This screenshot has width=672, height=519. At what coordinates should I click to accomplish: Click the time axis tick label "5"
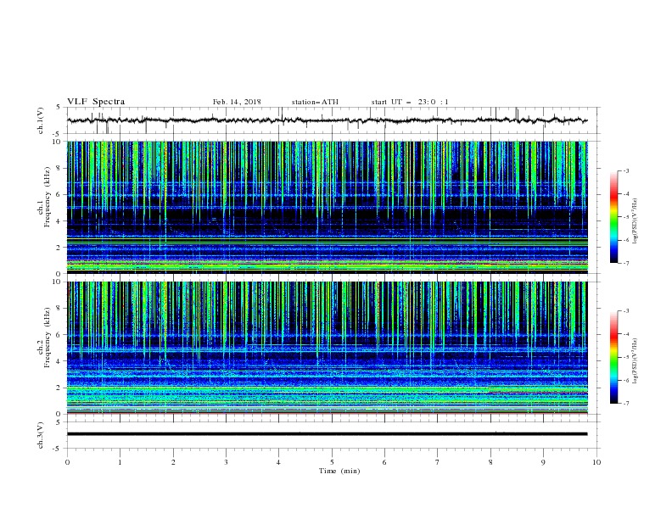click(332, 462)
